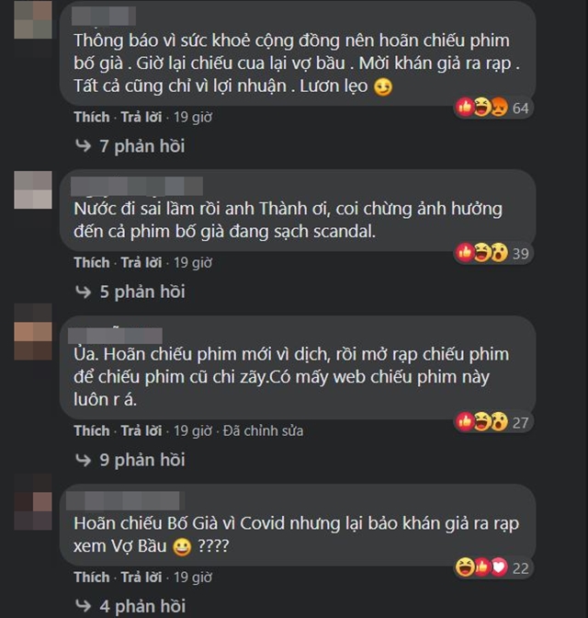The width and height of the screenshot is (588, 618).
Task: Reply to the Vợ Bầu Covid comment
Action: tap(141, 577)
